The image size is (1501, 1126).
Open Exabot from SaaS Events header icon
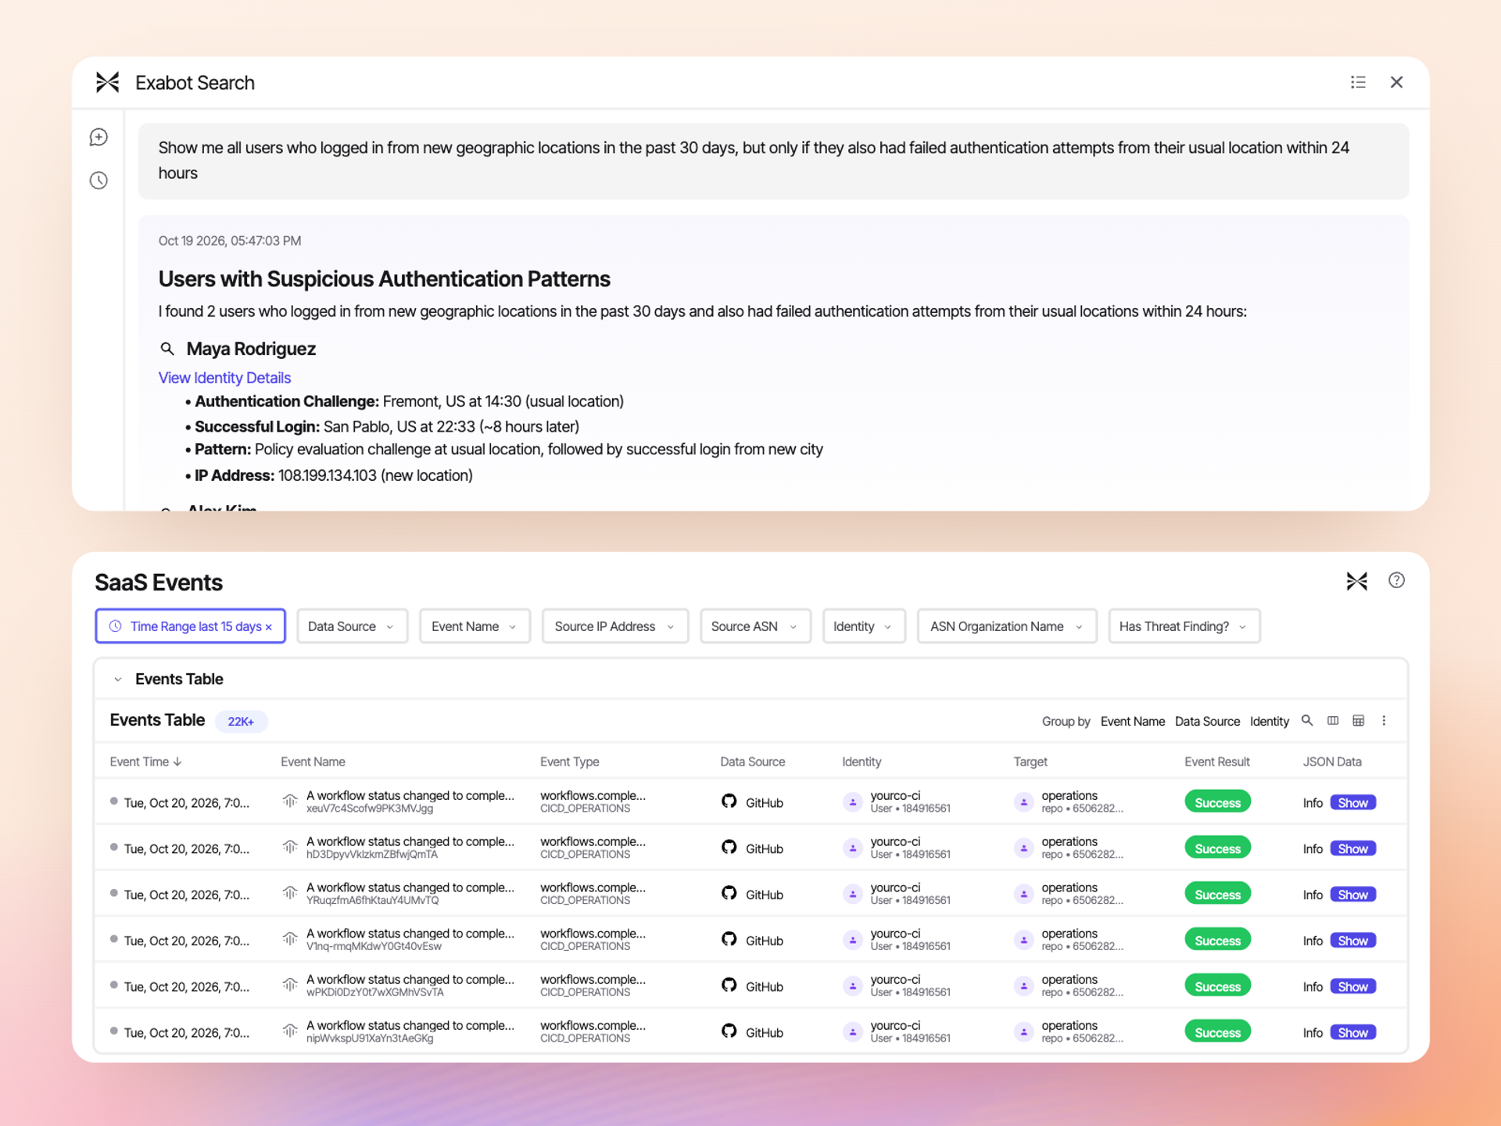(1356, 581)
